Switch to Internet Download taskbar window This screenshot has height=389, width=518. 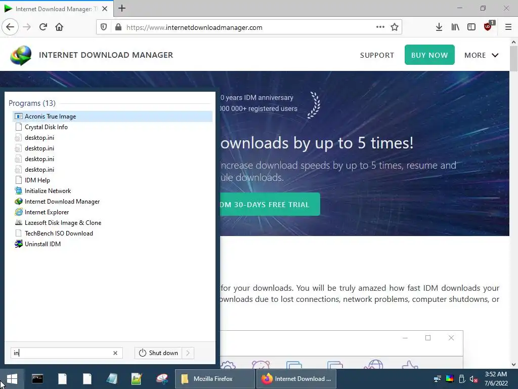tap(296, 379)
